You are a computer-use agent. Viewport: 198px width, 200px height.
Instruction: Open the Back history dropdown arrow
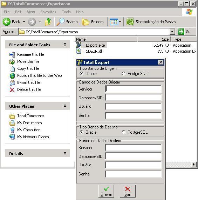point(24,22)
